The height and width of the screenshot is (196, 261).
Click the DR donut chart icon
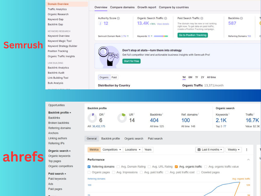92,118
